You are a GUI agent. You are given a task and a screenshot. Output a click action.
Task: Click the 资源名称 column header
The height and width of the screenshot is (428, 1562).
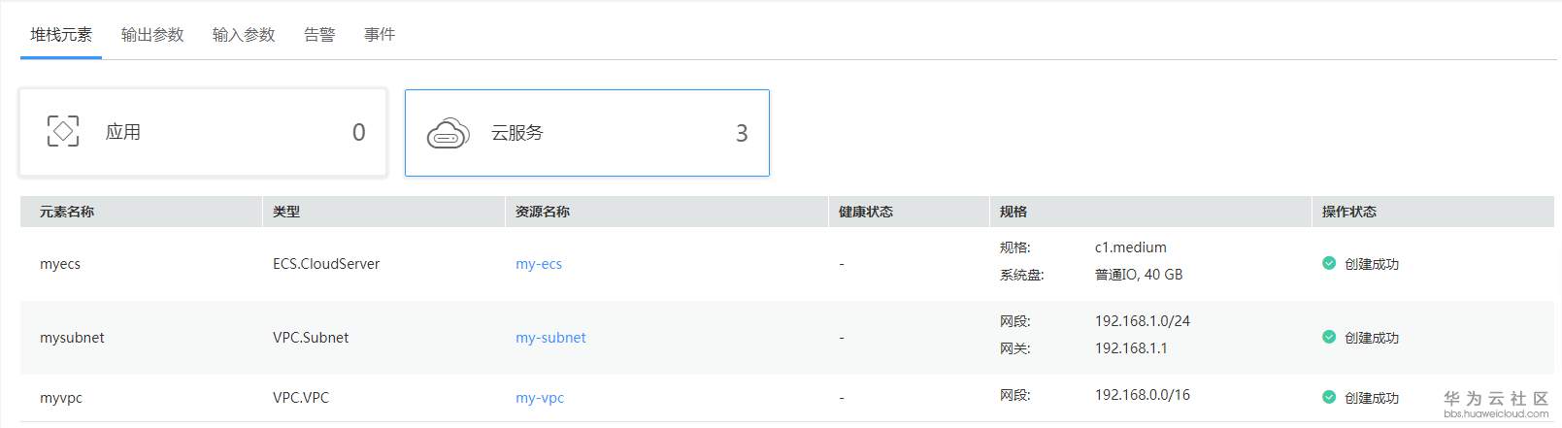point(543,212)
